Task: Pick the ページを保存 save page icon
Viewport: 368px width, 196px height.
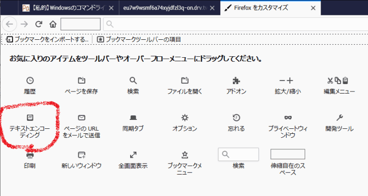Action: pyautogui.click(x=81, y=81)
